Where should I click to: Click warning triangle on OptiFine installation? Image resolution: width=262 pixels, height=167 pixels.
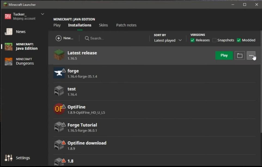(x=64, y=106)
